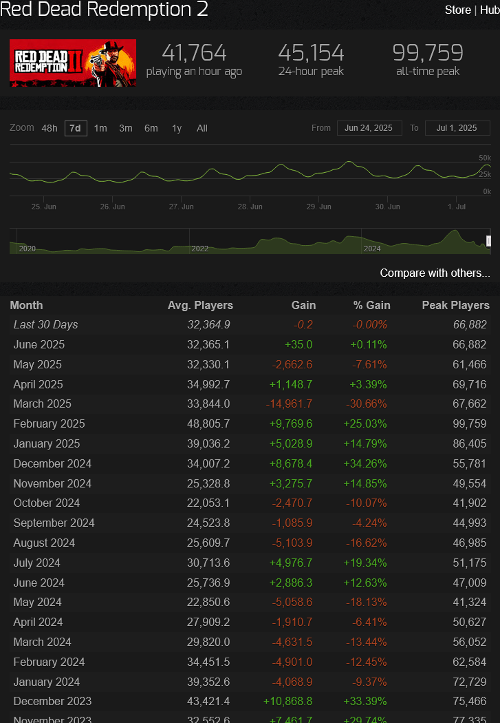Image resolution: width=500 pixels, height=723 pixels.
Task: Select the Last 30 Days row label
Action: (x=45, y=324)
